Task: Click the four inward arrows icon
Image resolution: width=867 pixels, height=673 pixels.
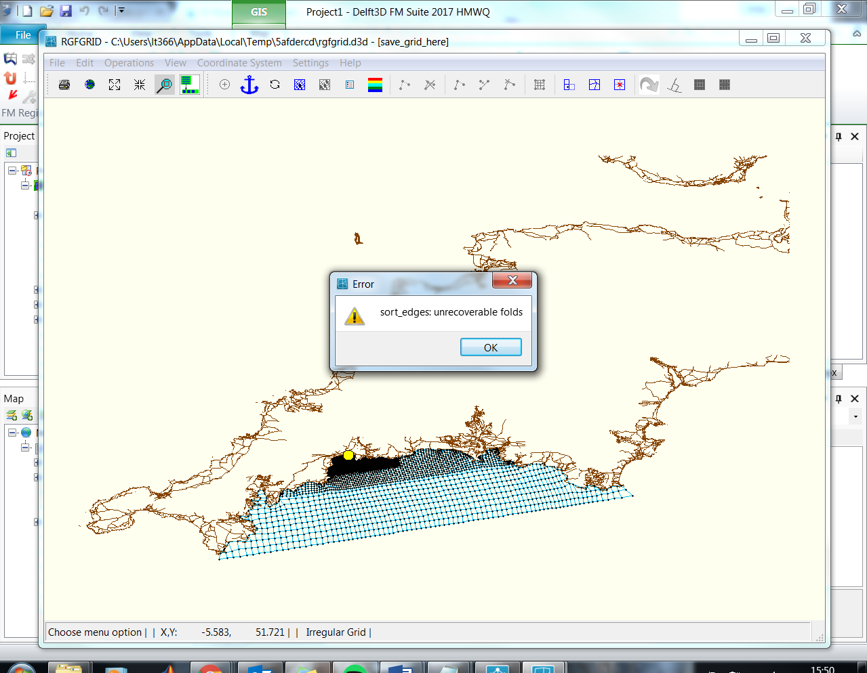Action: 140,85
